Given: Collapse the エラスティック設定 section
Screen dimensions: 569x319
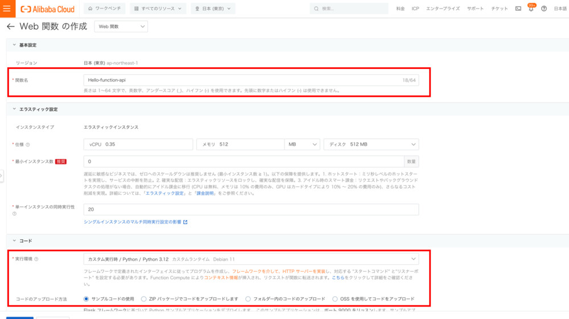Looking at the screenshot, I should (14, 109).
